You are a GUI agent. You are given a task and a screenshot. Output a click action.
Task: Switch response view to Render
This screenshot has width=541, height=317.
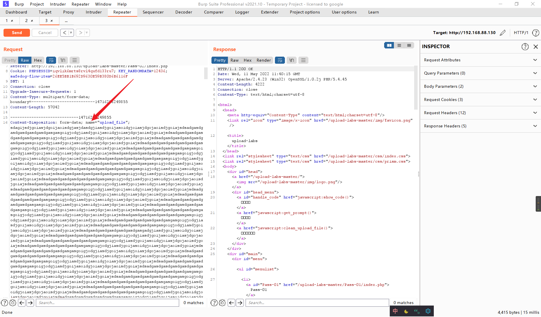tap(264, 60)
